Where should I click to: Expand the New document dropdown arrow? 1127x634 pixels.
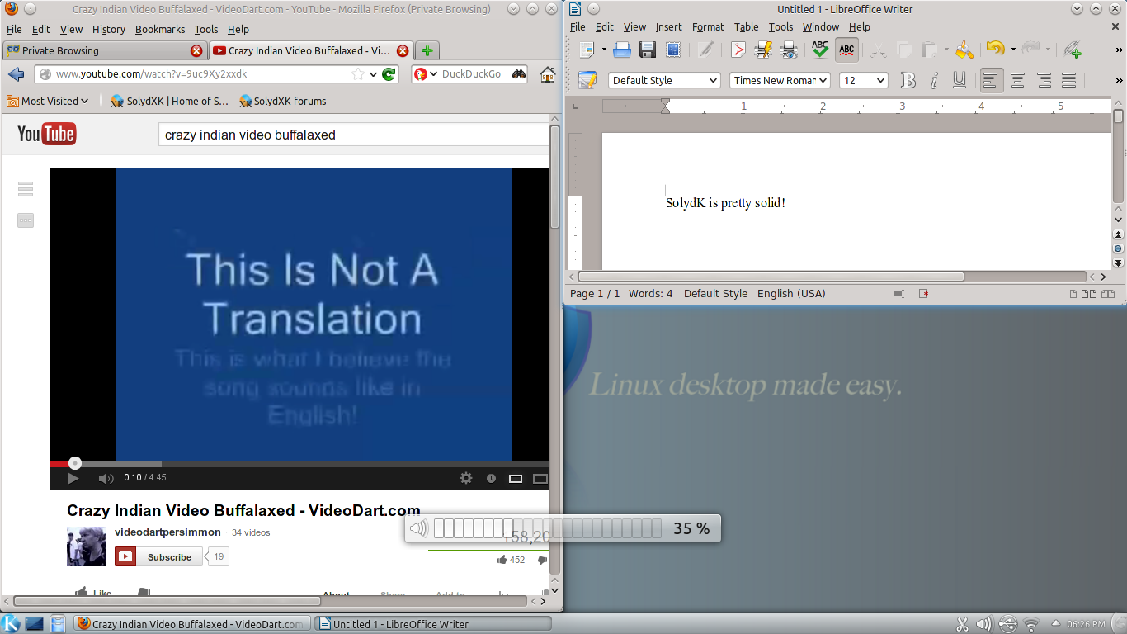point(604,50)
